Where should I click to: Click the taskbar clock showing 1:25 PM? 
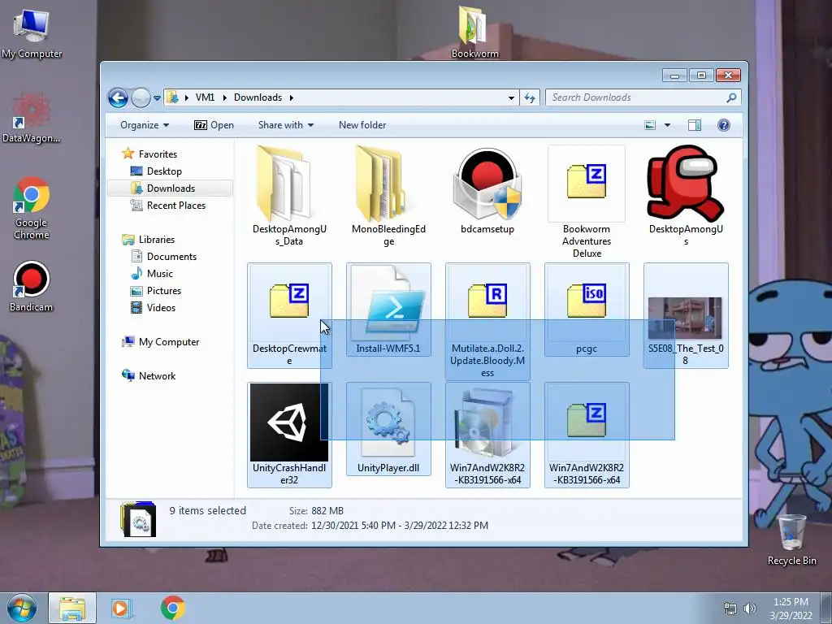791,609
